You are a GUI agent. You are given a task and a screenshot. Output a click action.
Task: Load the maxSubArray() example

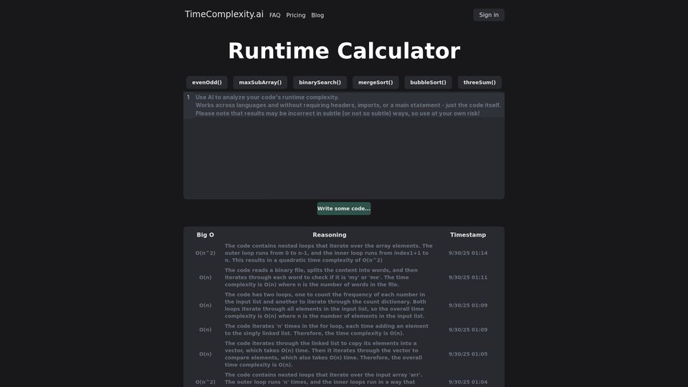pyautogui.click(x=260, y=82)
